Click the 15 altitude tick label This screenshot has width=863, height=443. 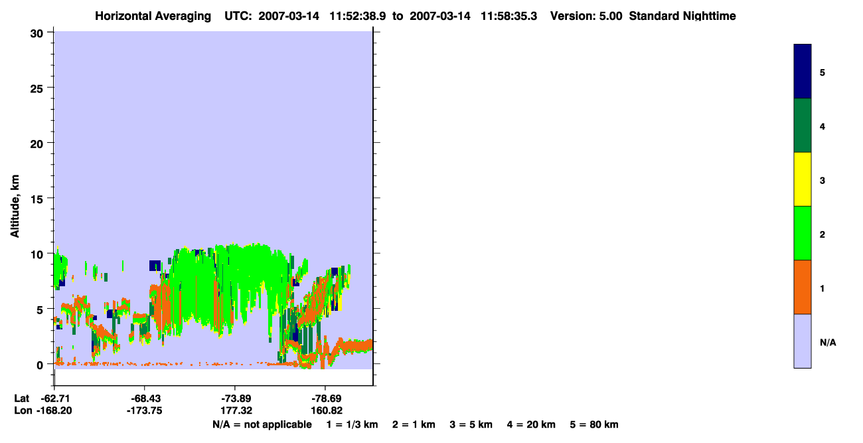(39, 199)
